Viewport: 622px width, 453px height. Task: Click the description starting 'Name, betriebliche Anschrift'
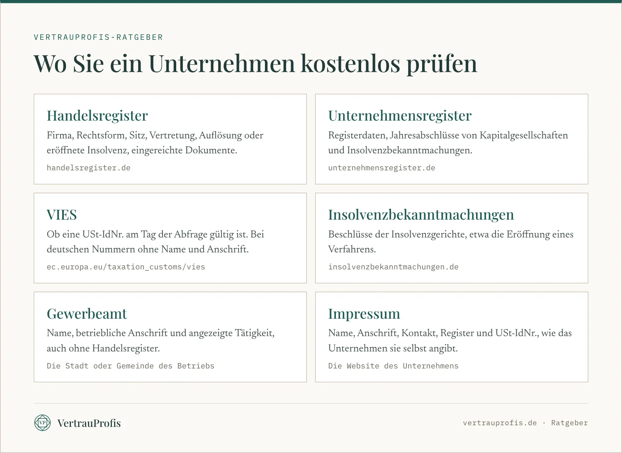[160, 341]
